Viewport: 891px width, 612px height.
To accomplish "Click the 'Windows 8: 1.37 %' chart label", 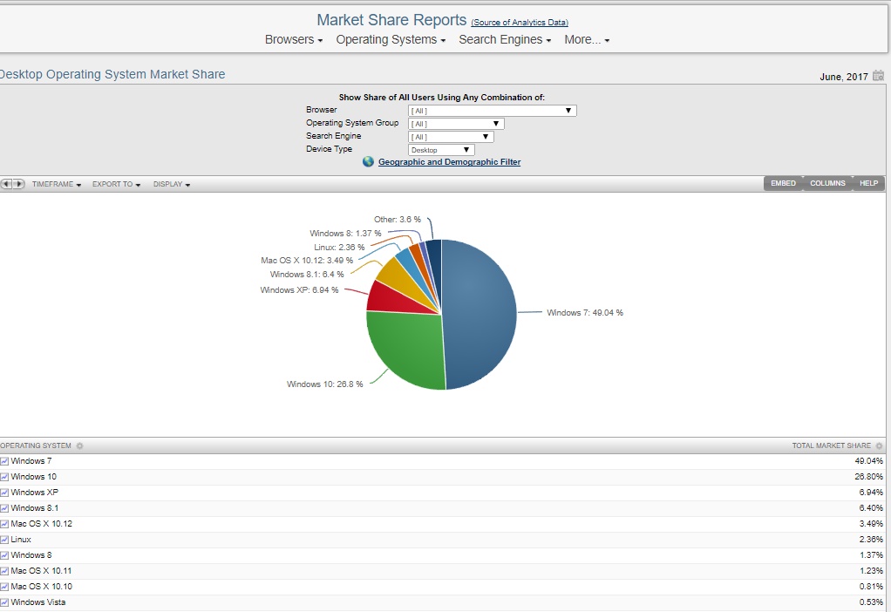I will [345, 234].
